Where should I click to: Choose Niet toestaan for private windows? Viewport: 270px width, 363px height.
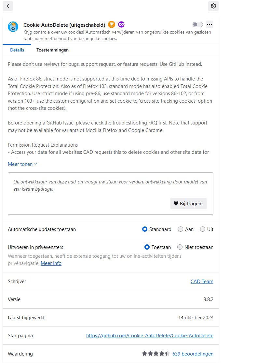pos(180,247)
